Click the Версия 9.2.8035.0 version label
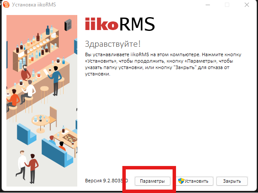This screenshot has width=258, height=193. click(x=106, y=181)
